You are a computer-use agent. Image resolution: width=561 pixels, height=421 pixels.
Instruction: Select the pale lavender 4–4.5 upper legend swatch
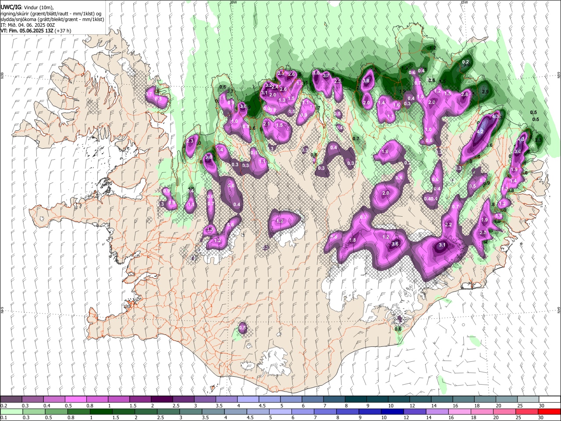(x=247, y=399)
